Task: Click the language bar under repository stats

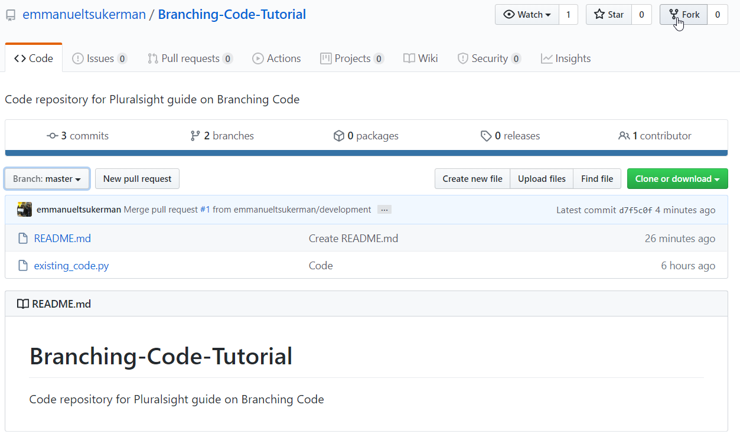Action: tap(366, 153)
